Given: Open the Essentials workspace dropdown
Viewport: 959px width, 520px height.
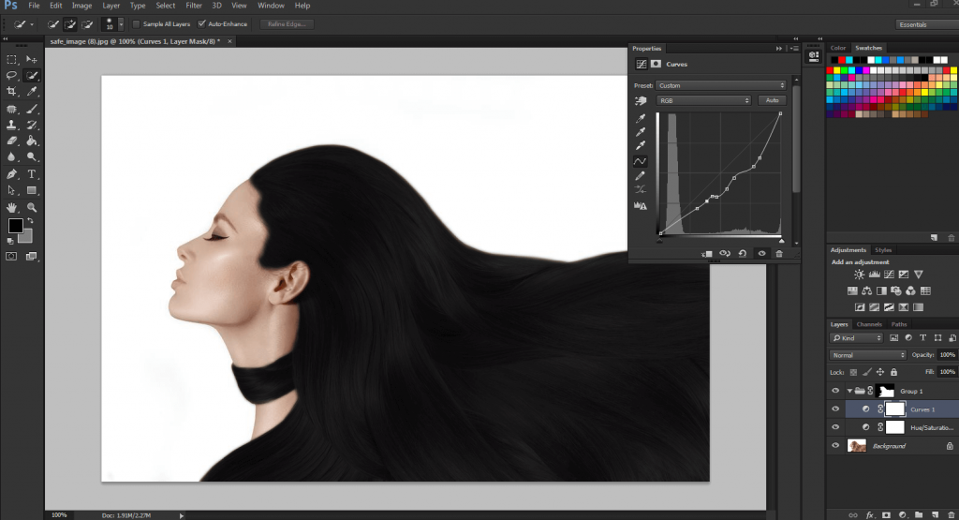Looking at the screenshot, I should [926, 24].
